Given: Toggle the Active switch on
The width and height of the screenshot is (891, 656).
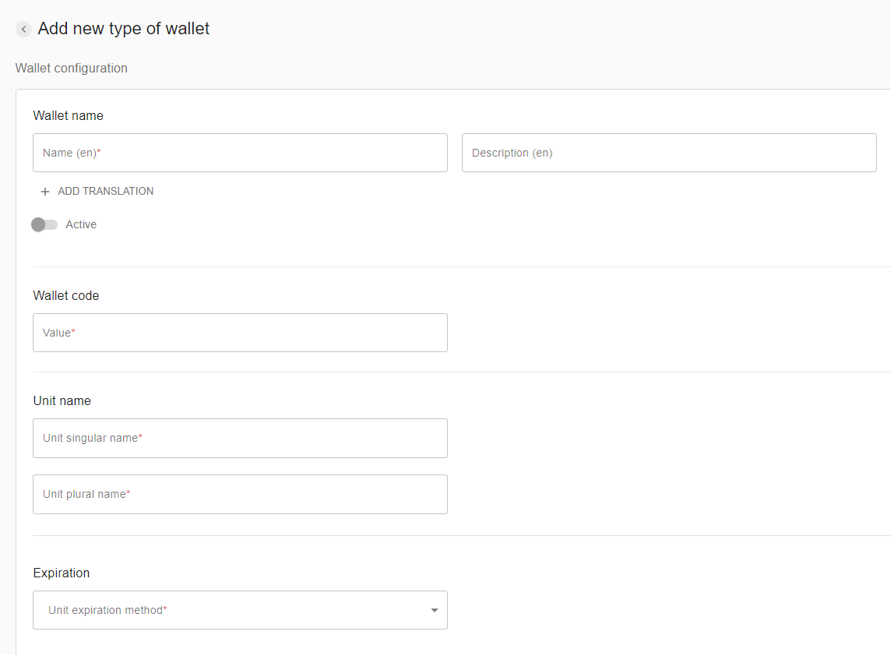Looking at the screenshot, I should tap(44, 224).
